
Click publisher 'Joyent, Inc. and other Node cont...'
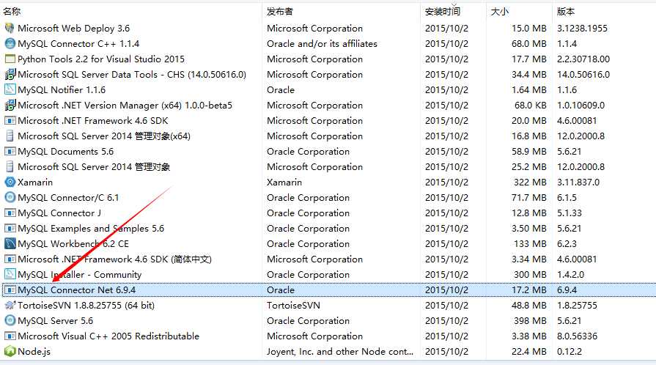pyautogui.click(x=340, y=352)
